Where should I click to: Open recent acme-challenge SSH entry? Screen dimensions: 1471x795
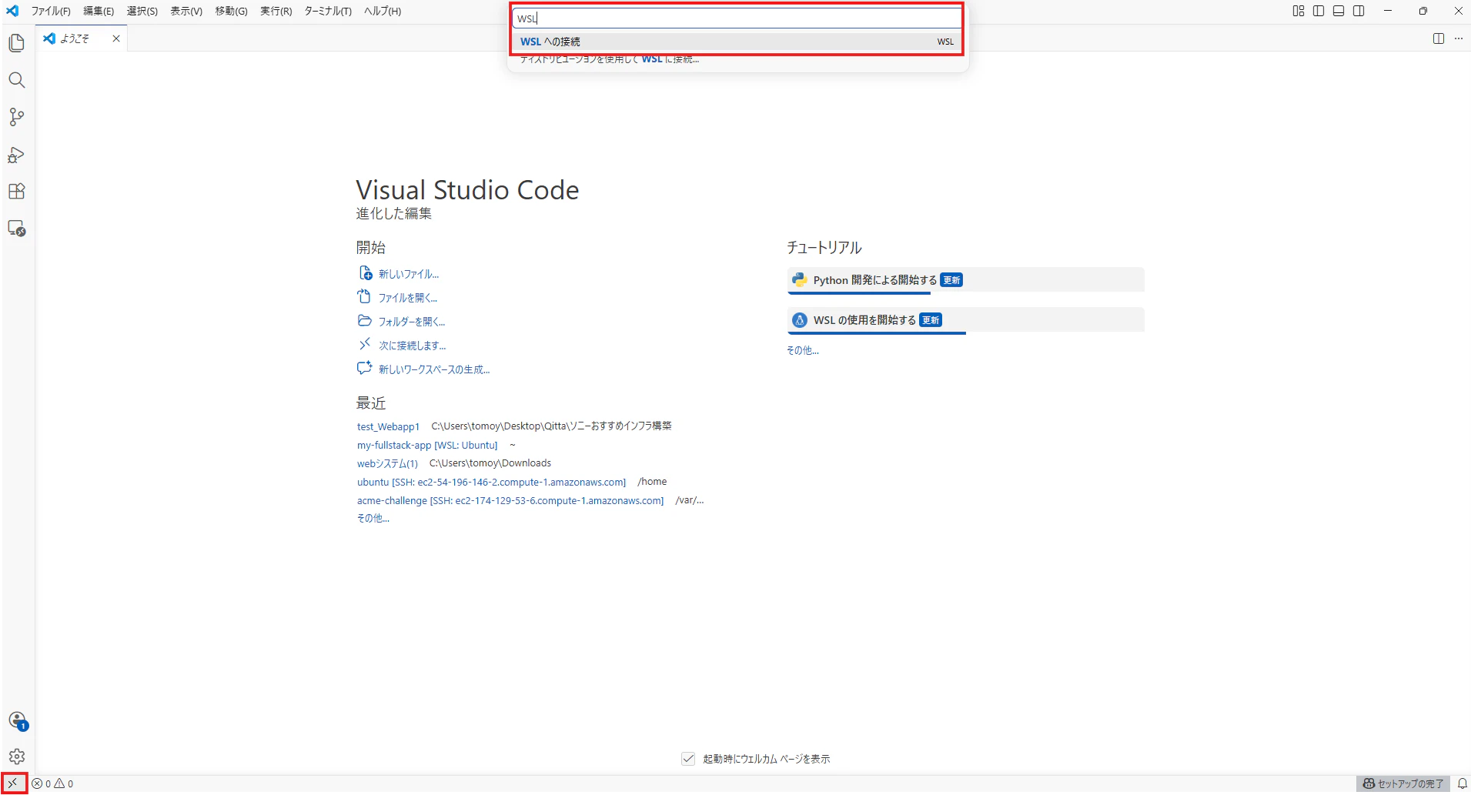[x=510, y=500]
